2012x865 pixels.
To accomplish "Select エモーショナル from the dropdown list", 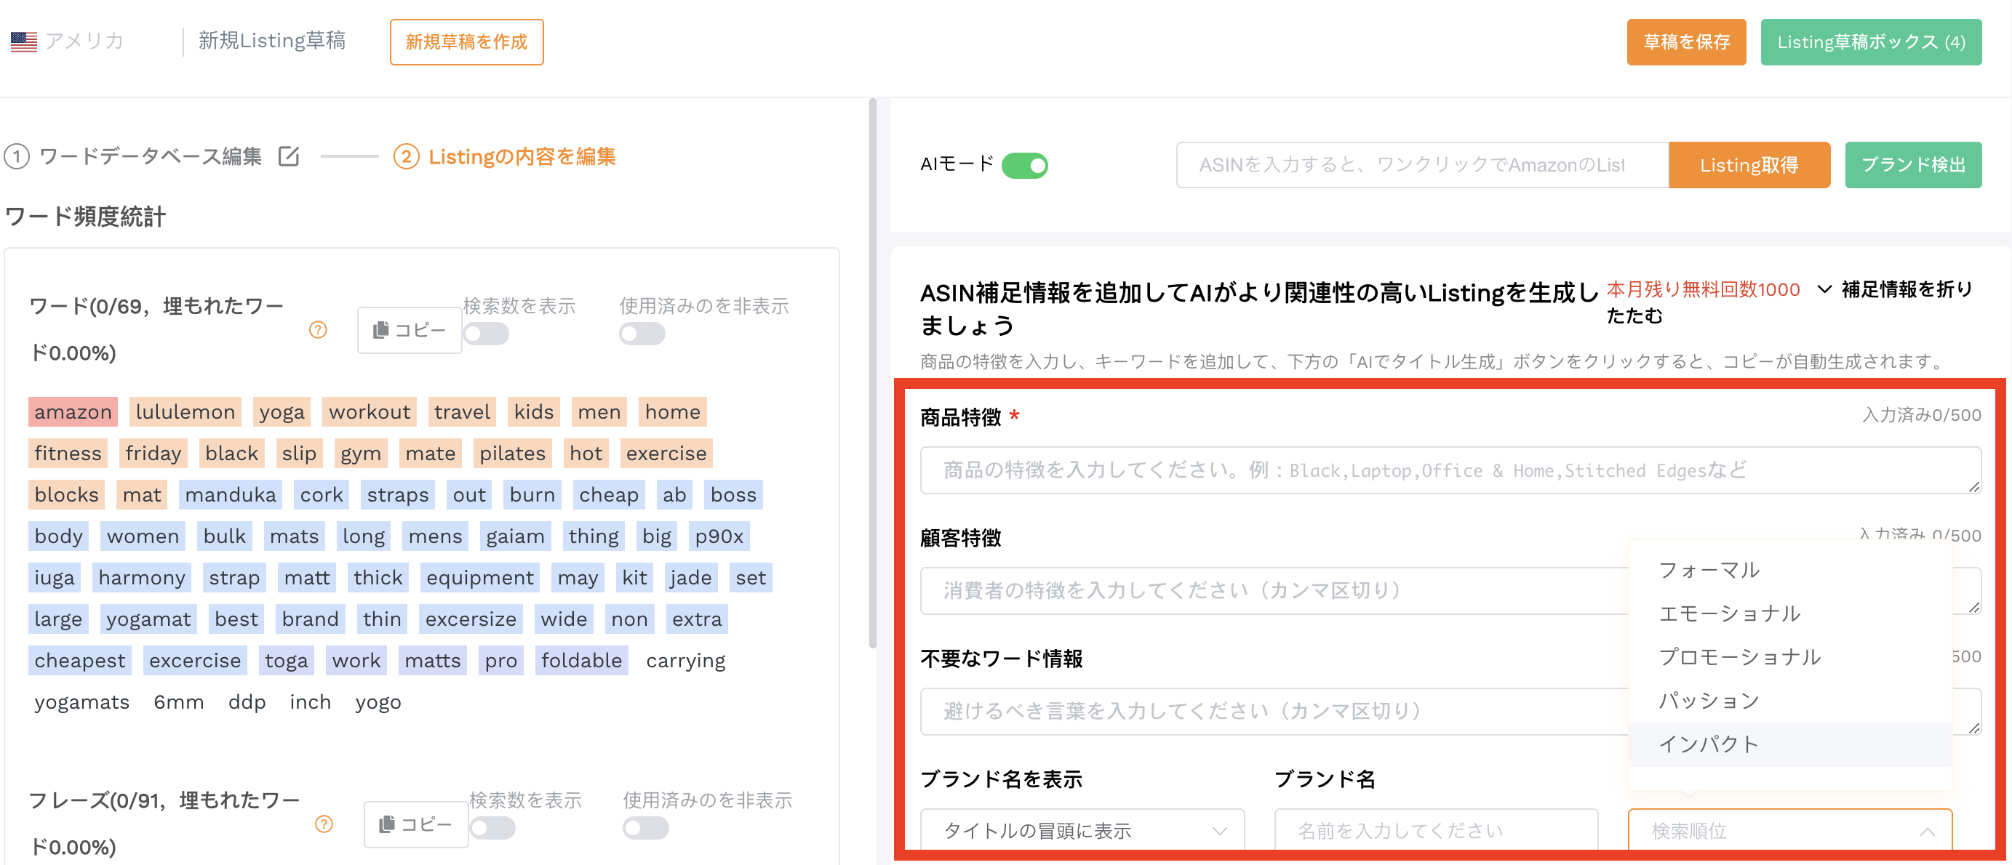I will [1789, 613].
